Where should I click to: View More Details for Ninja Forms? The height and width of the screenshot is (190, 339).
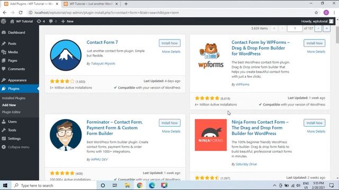316,131
